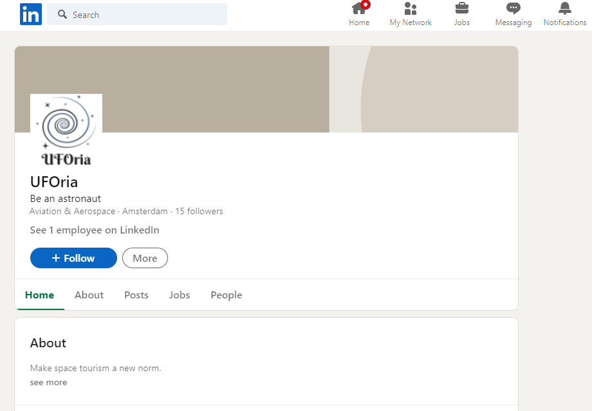Click the About section heading

tap(48, 343)
